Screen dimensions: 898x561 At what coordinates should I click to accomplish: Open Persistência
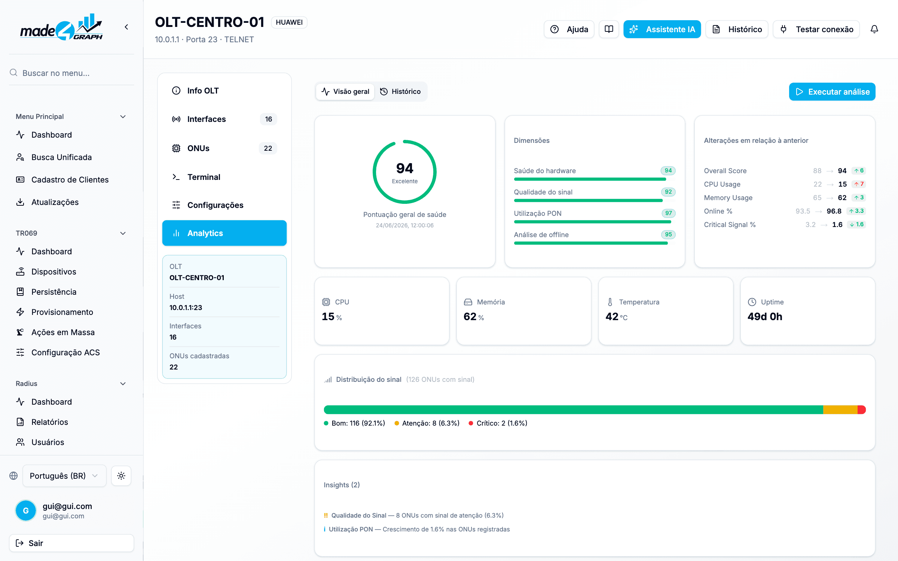pos(71,292)
